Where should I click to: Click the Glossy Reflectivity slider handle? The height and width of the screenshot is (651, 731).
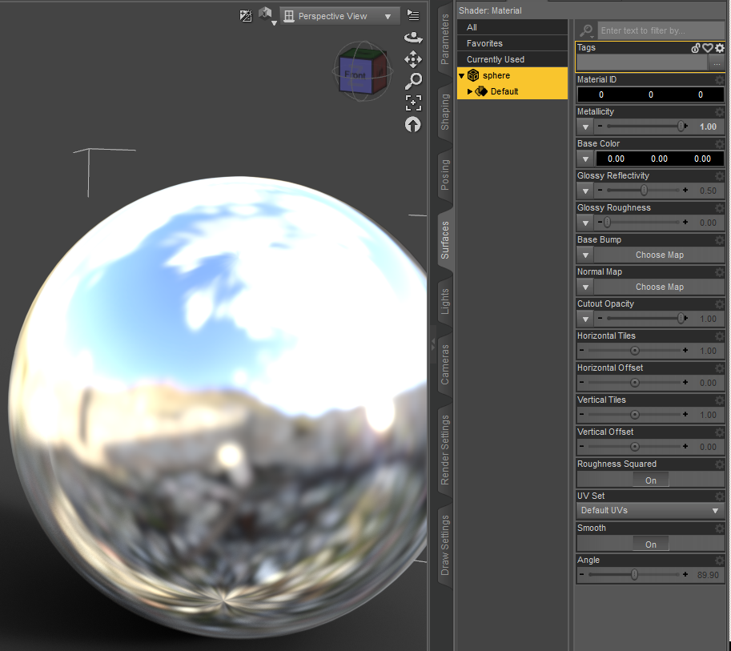[x=644, y=191]
